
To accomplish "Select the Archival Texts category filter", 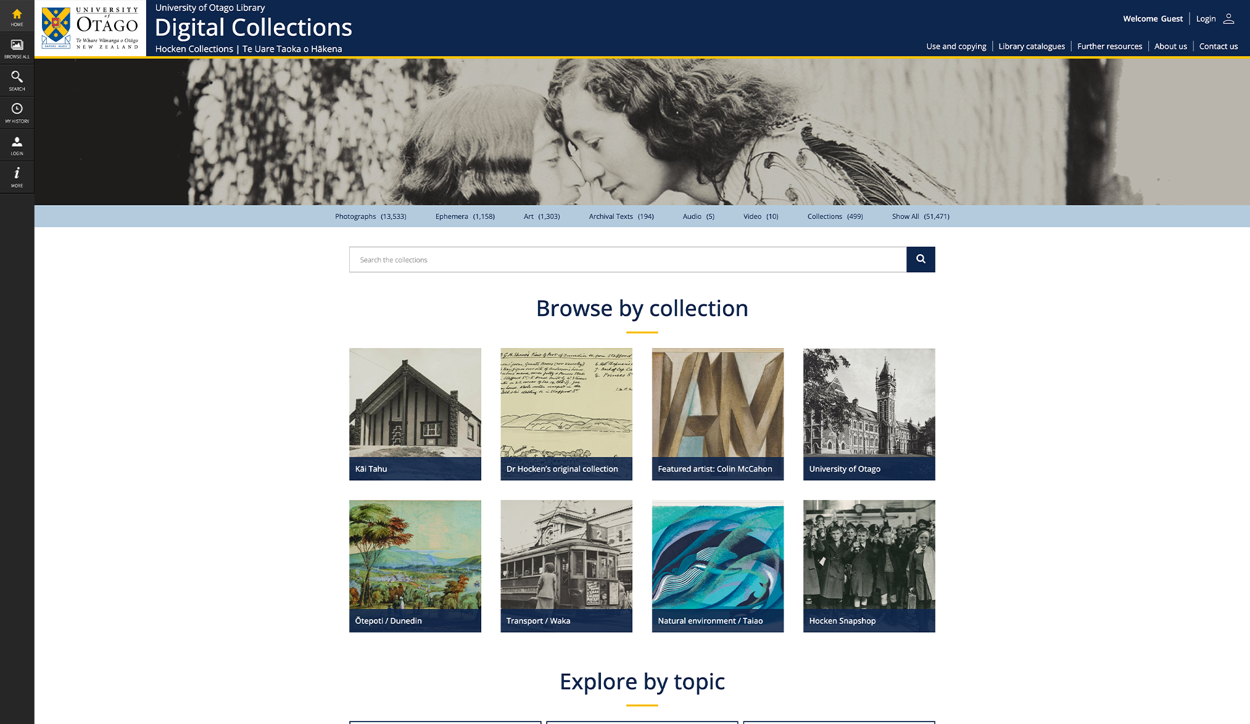I will click(619, 217).
